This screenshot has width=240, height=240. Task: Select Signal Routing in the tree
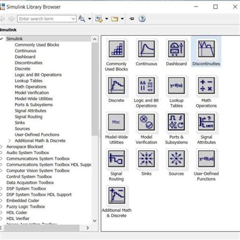[x=28, y=117]
